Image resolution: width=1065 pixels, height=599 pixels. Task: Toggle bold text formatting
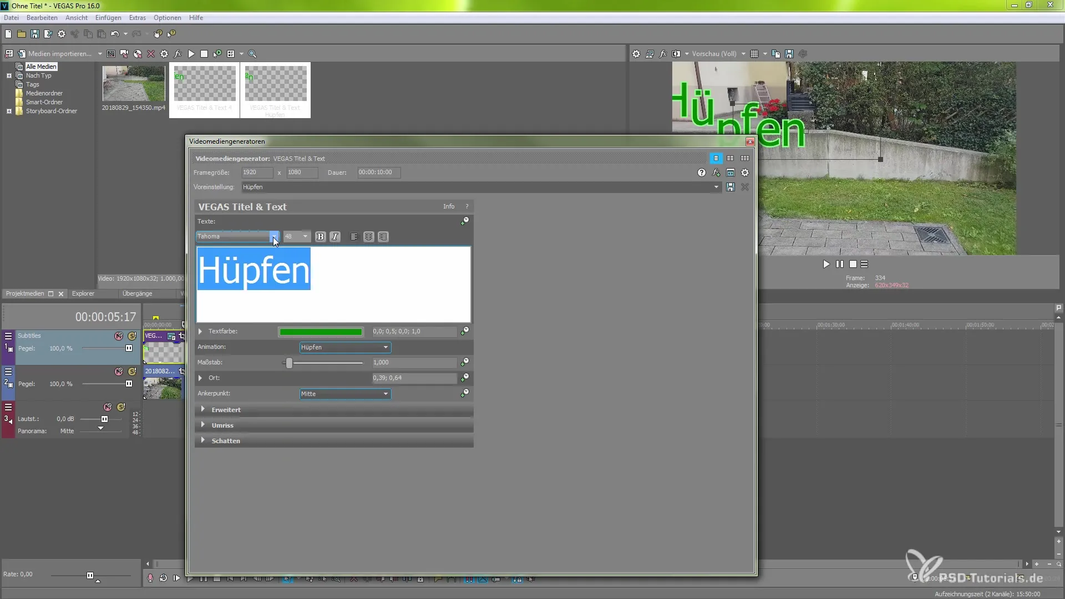pyautogui.click(x=320, y=237)
